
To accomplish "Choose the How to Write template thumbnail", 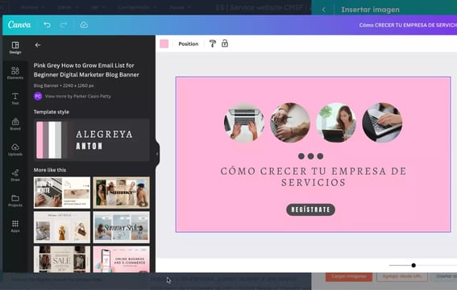I will 62,193.
